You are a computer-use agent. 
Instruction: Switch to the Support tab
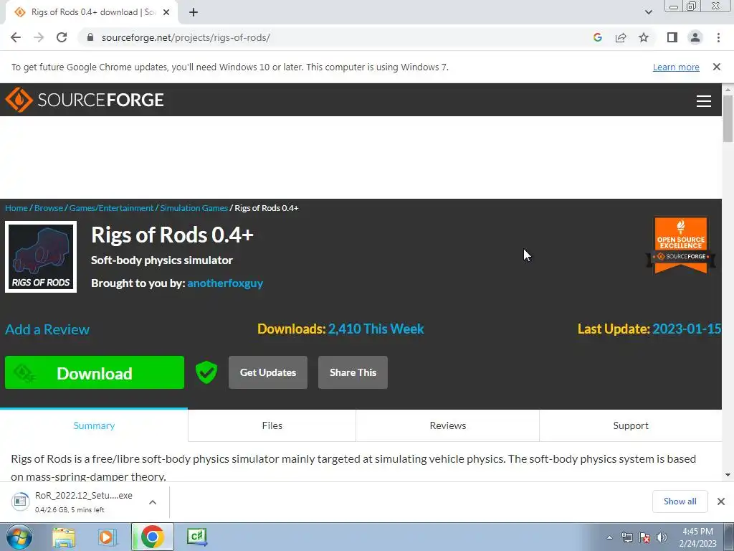[x=631, y=425]
